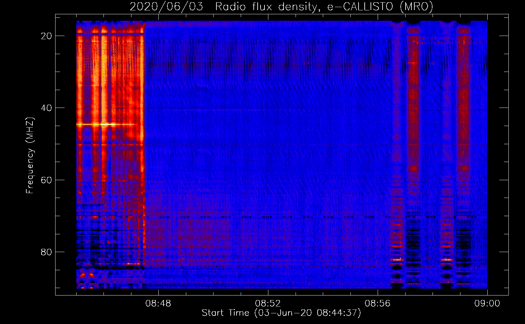Click the 20 MHz frequency tick label
525x324 pixels.
point(47,36)
